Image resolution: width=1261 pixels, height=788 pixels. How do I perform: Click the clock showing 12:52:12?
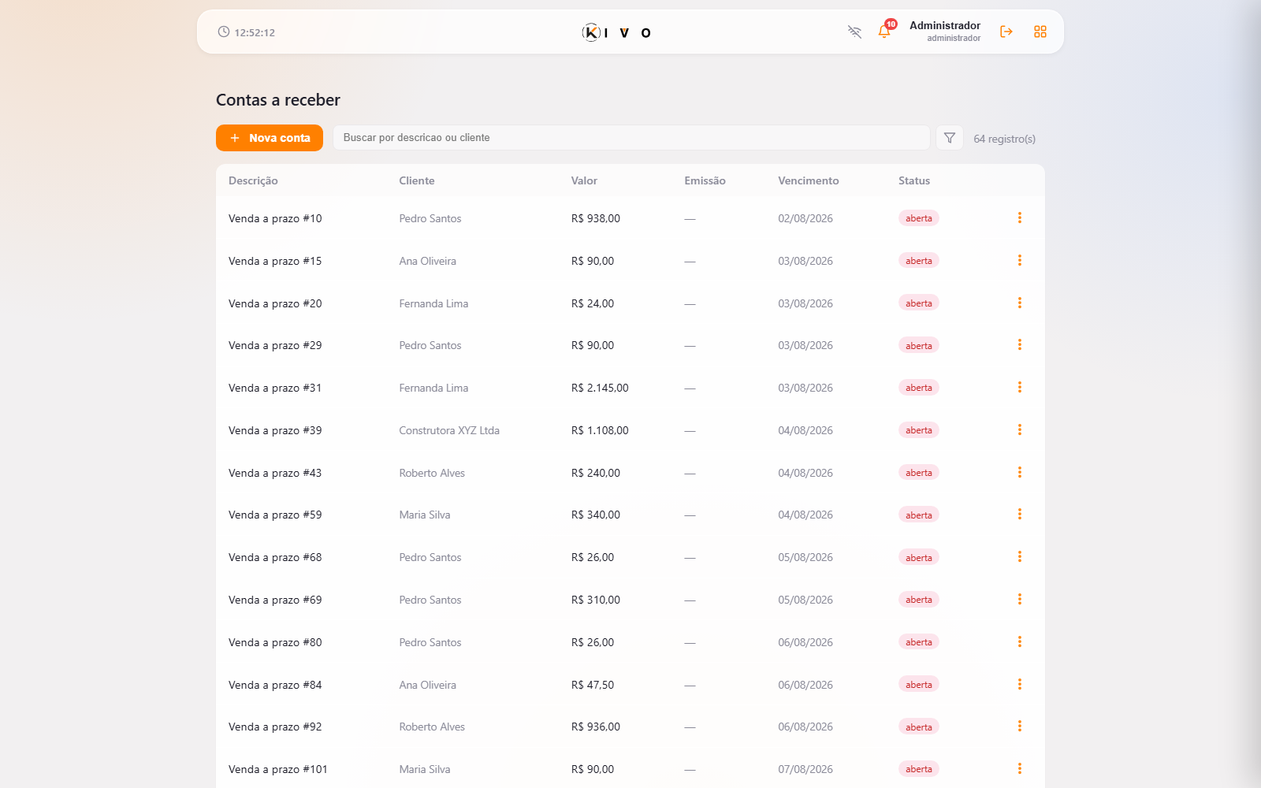tap(247, 32)
